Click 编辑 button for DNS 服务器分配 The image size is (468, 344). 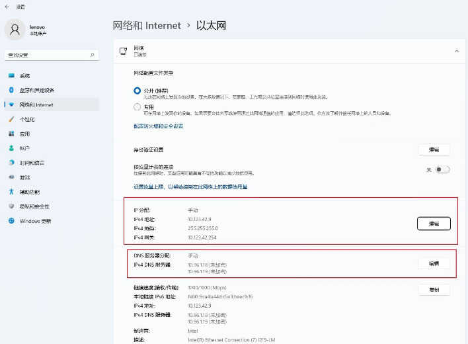pyautogui.click(x=434, y=263)
